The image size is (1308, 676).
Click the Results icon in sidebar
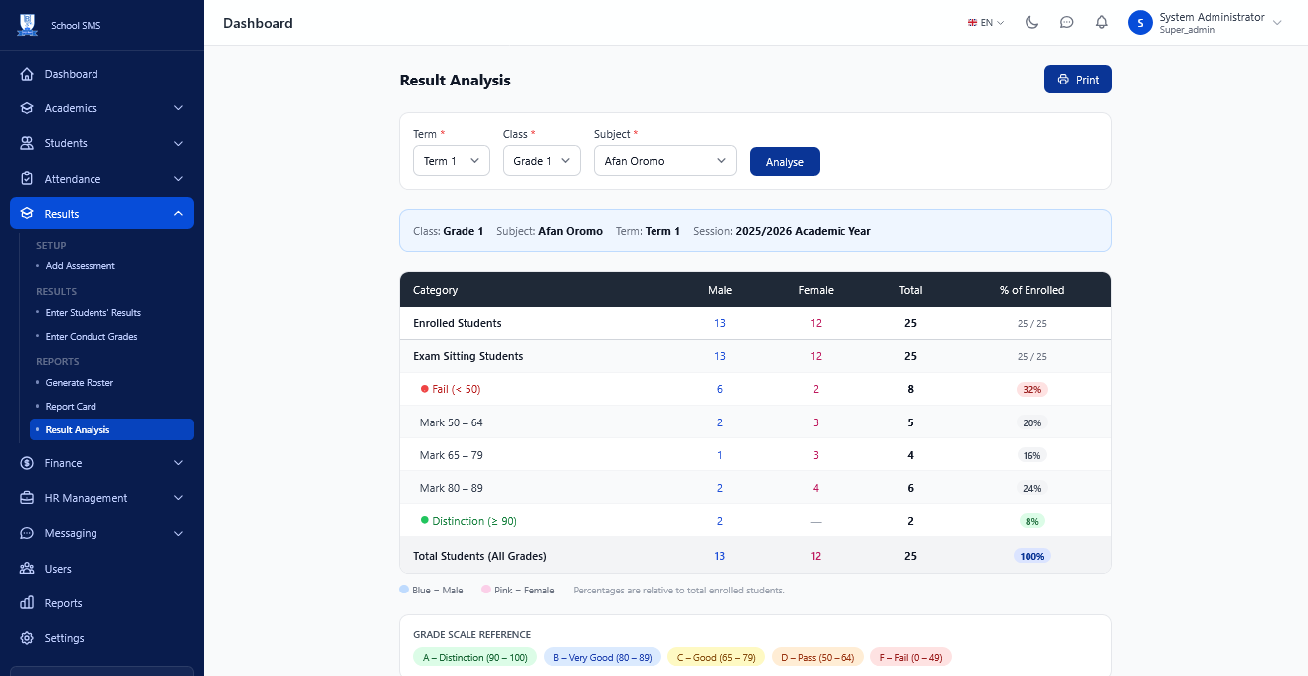coord(27,214)
